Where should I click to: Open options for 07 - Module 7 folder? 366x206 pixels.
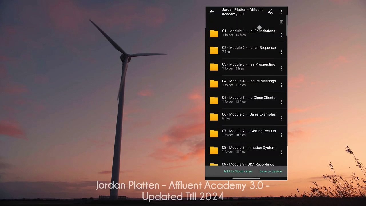click(281, 135)
